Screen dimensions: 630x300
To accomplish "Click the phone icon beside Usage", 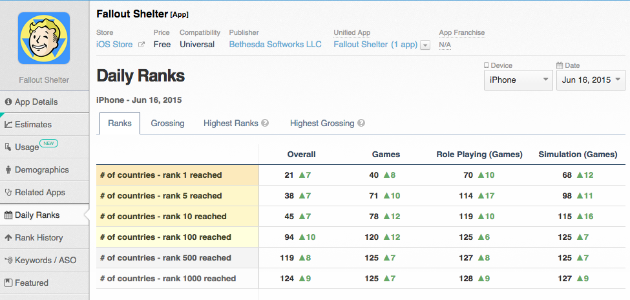I will [8, 147].
